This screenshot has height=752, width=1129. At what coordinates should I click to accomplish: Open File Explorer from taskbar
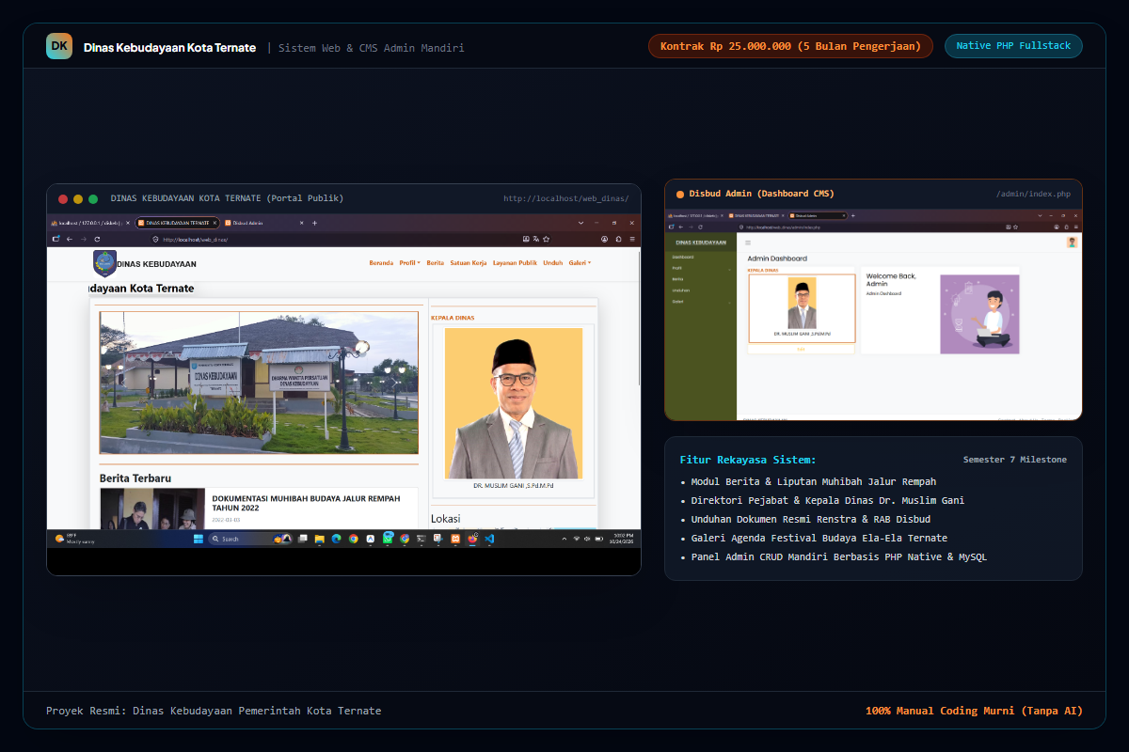319,539
